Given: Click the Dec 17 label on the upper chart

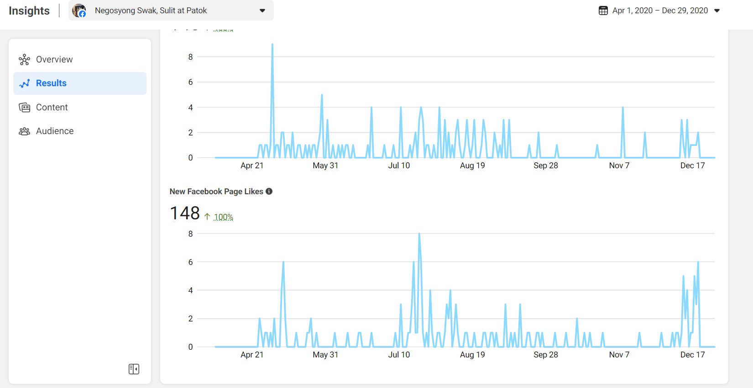Looking at the screenshot, I should (693, 166).
